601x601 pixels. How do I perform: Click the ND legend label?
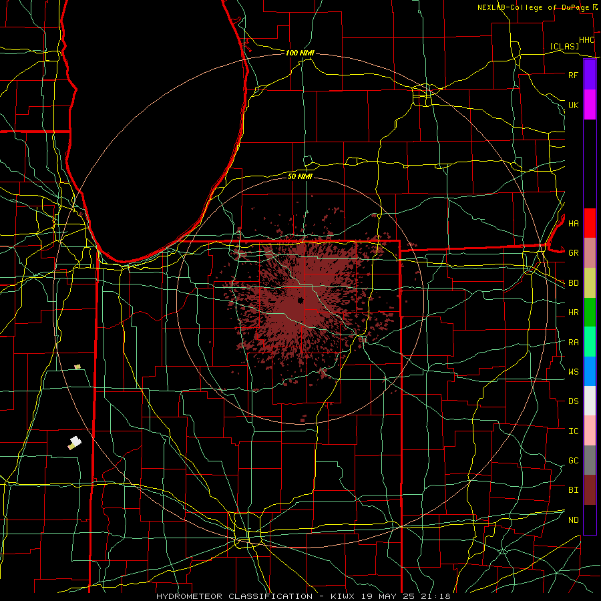[x=573, y=520]
